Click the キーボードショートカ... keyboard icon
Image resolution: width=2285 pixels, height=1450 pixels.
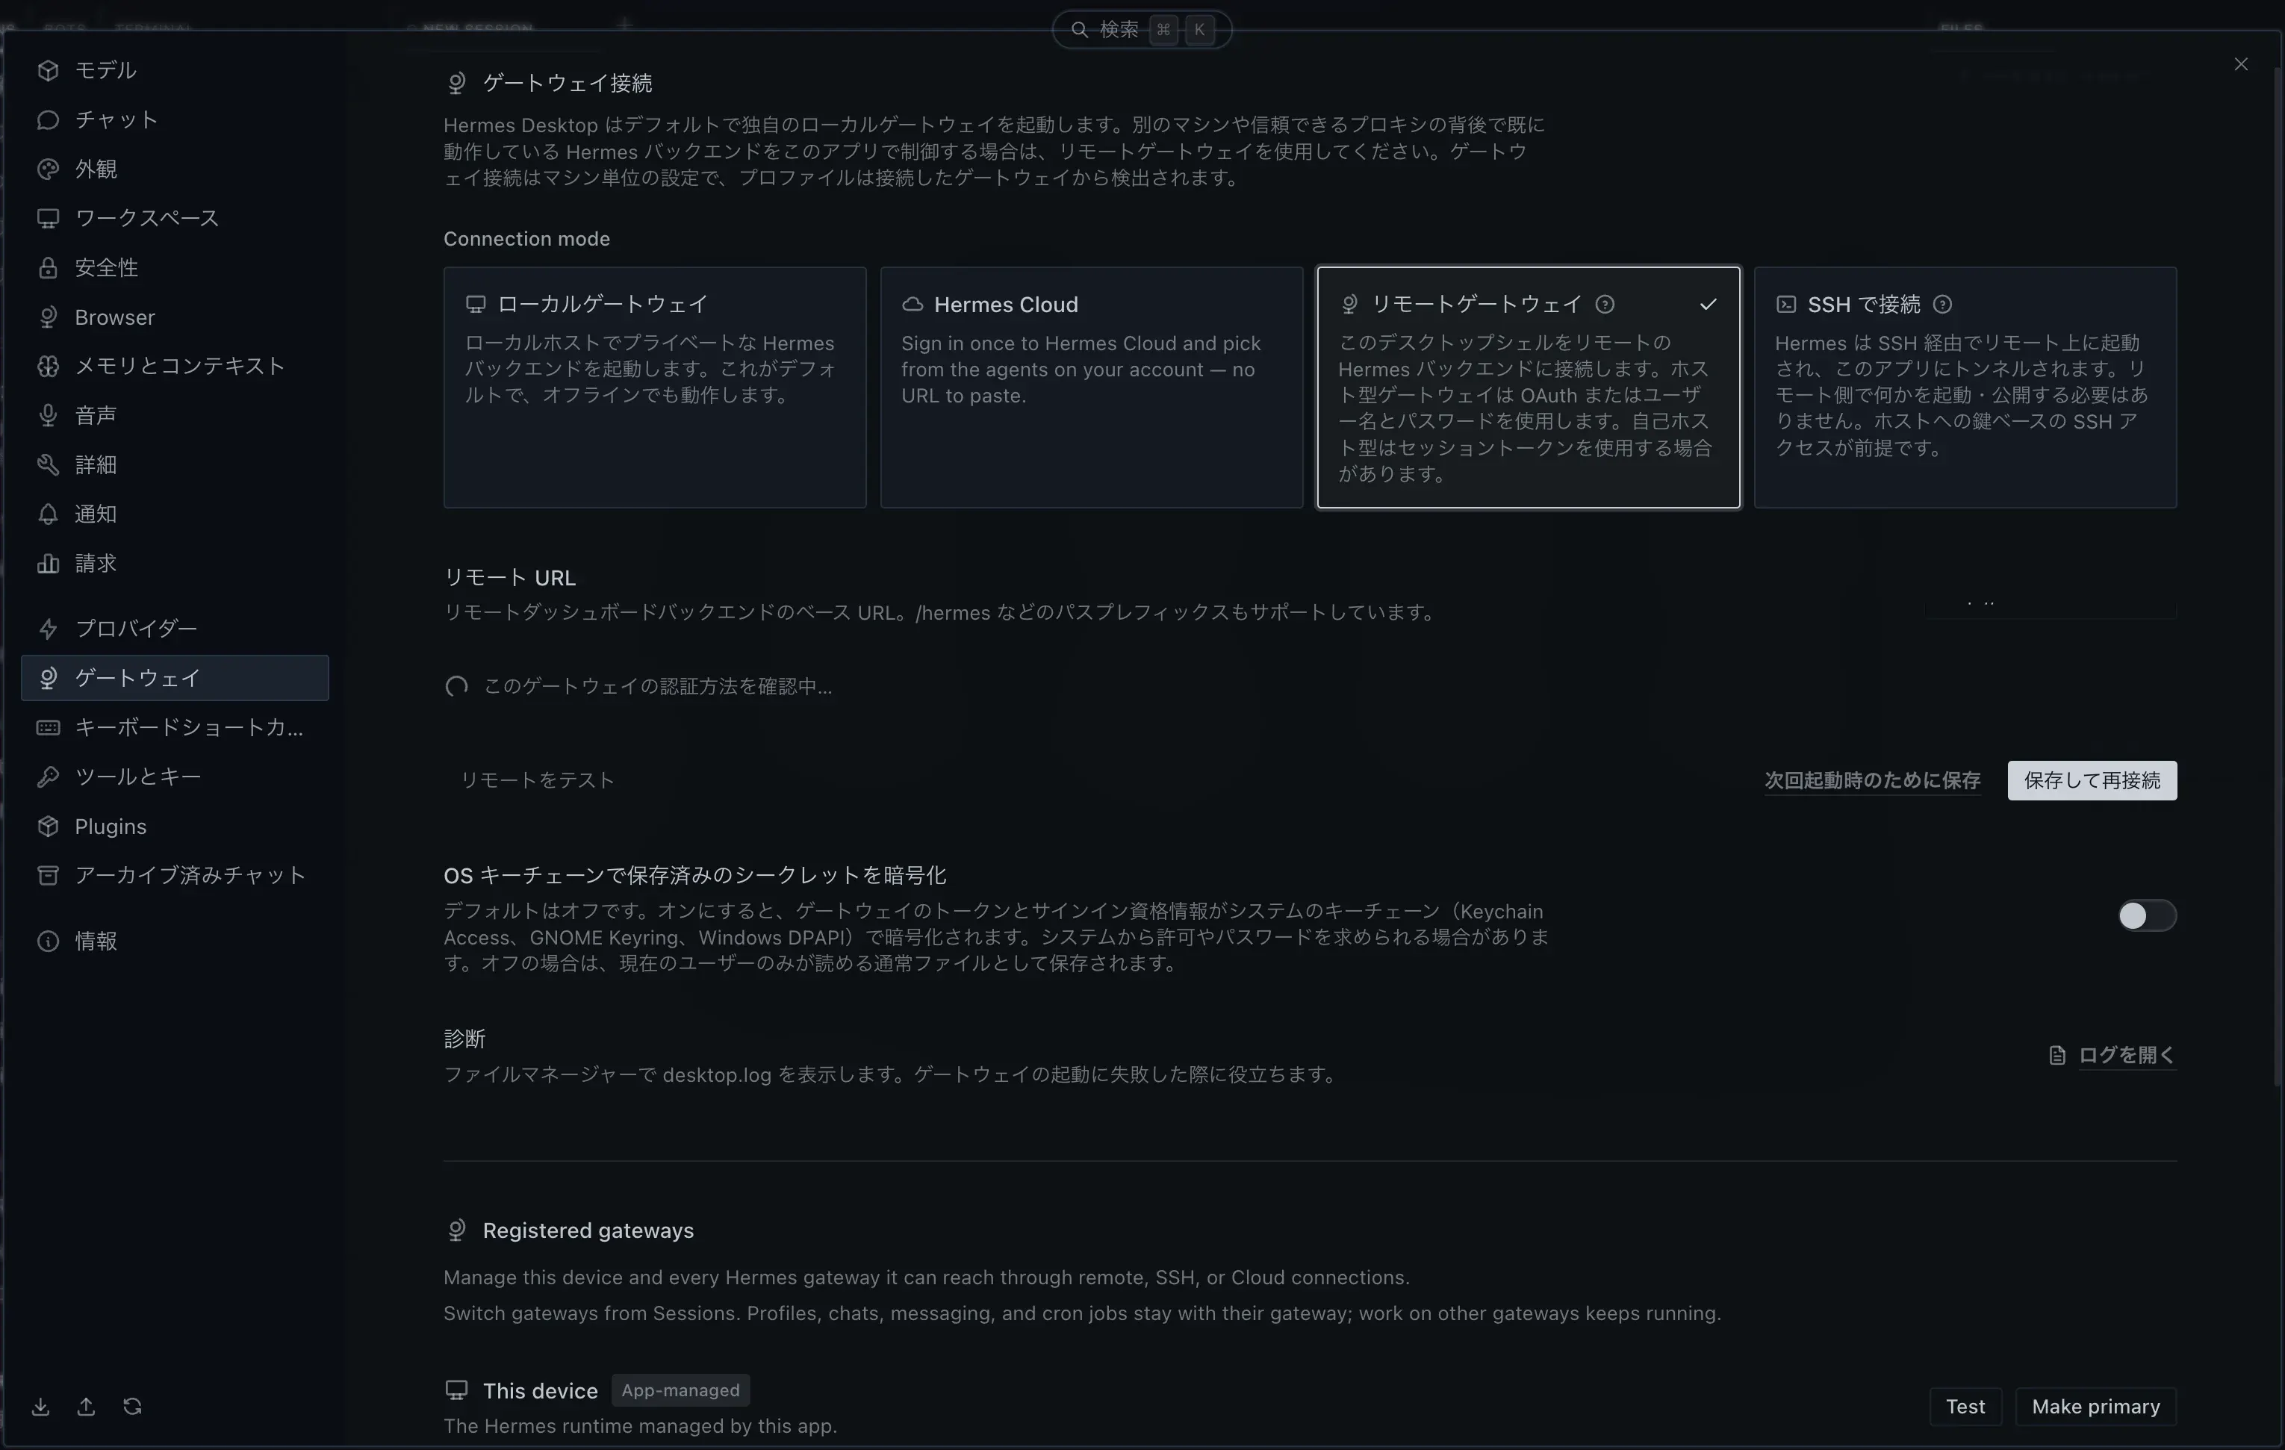[x=48, y=727]
